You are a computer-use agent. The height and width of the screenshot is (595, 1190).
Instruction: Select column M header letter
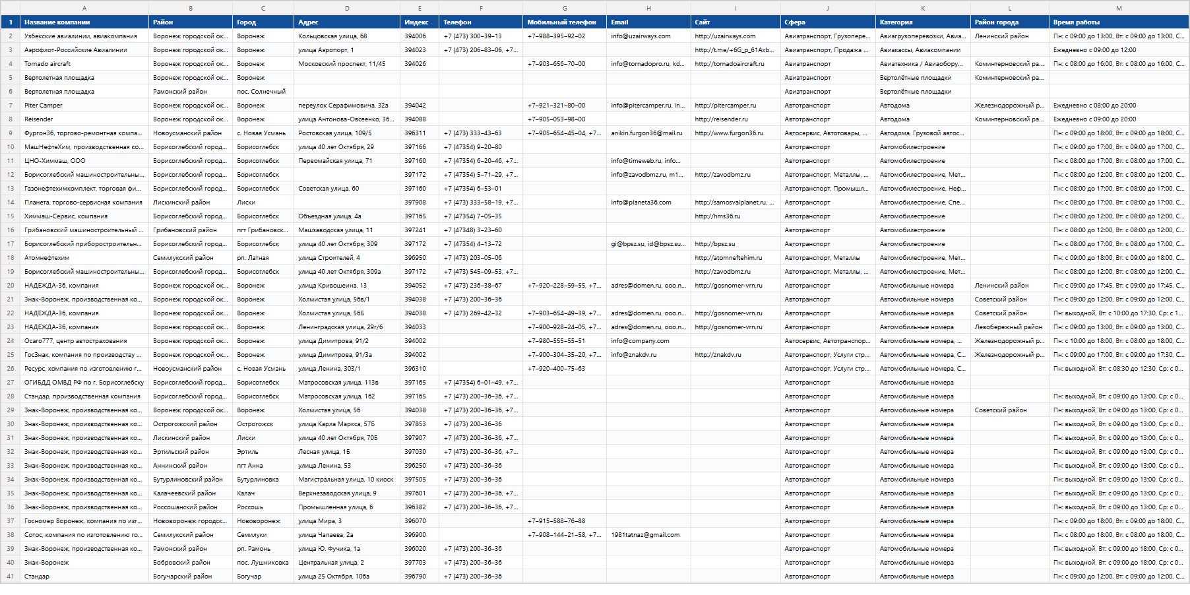point(1119,8)
